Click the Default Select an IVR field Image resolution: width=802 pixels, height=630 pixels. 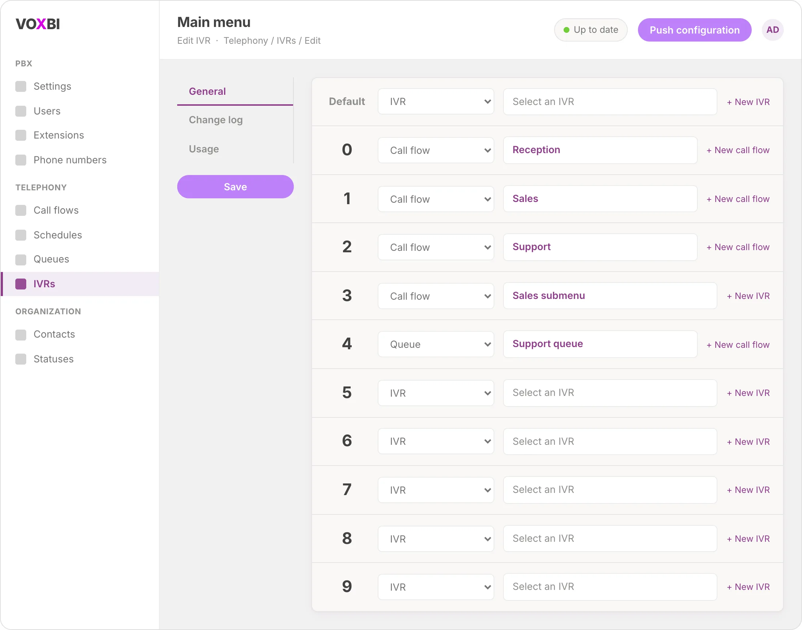pos(610,101)
